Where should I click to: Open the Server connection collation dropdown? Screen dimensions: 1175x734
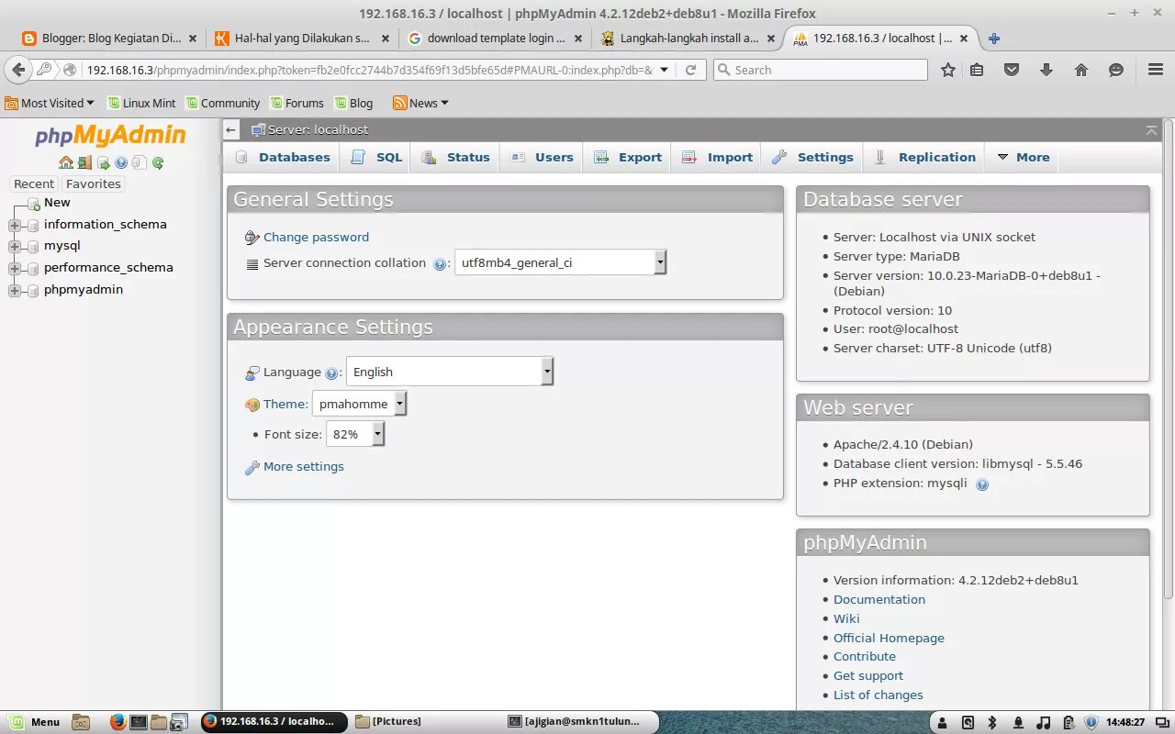(x=560, y=262)
